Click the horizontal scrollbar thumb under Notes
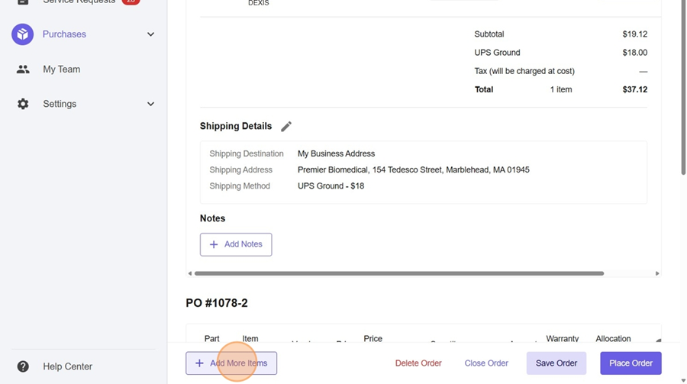The height and width of the screenshot is (384, 687). click(398, 273)
